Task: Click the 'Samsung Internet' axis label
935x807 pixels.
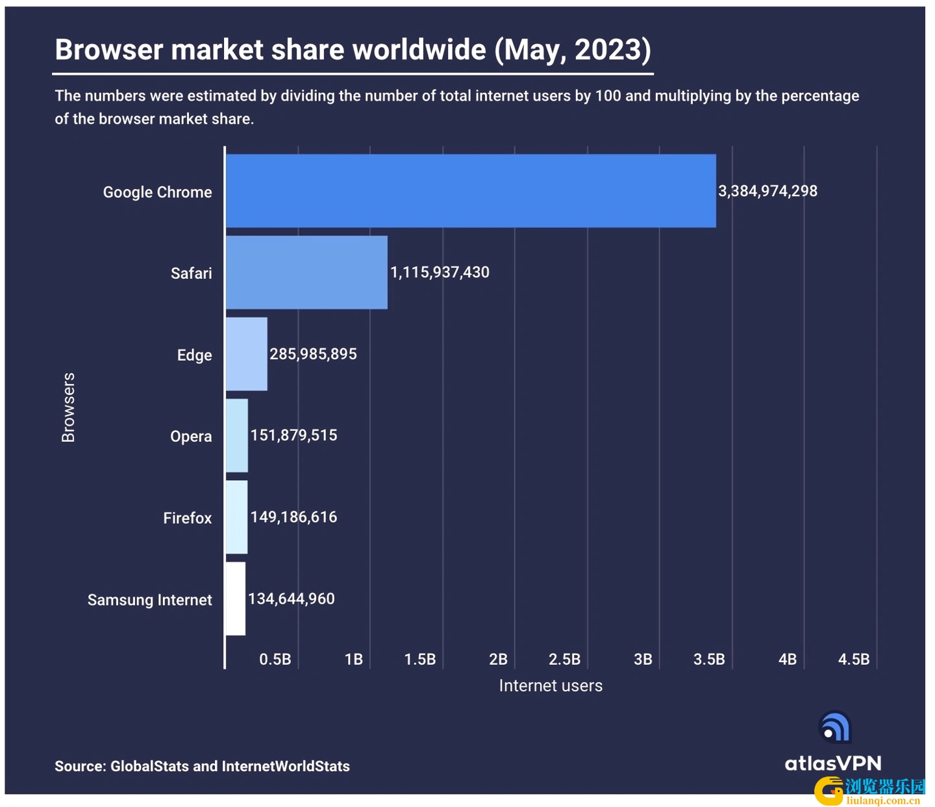Action: (150, 600)
